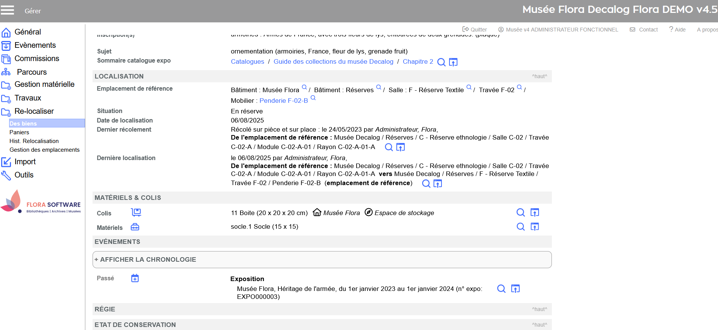Screen dimensions: 718x330
Task: Open Colis Boite row export icon
Action: pyautogui.click(x=535, y=212)
